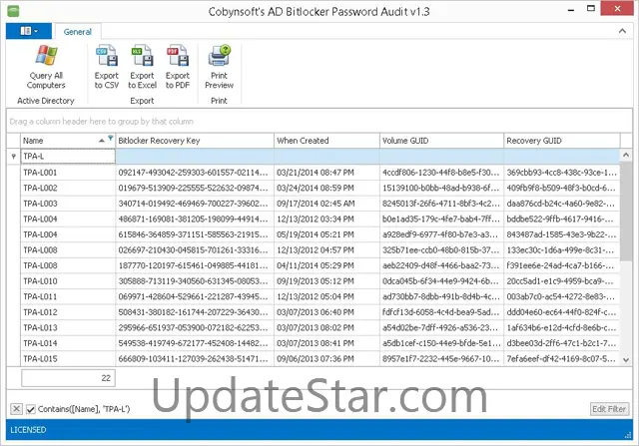
Task: Select the TPA-L014 row name
Action: pos(40,343)
